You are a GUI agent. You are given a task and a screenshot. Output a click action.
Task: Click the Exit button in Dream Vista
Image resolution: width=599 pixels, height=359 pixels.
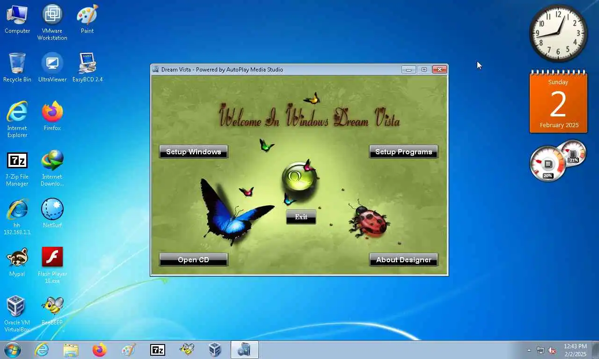click(x=301, y=216)
